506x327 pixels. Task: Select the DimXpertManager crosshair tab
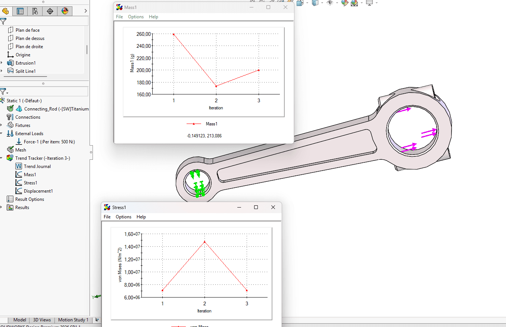[x=50, y=11]
